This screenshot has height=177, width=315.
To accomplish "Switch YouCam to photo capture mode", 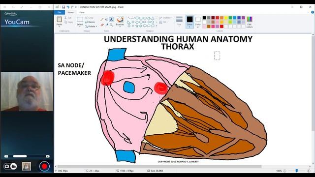I will 7,166.
